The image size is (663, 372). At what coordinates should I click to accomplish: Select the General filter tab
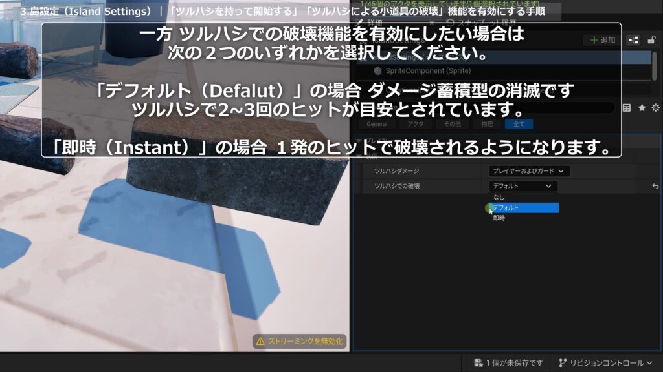coord(377,124)
